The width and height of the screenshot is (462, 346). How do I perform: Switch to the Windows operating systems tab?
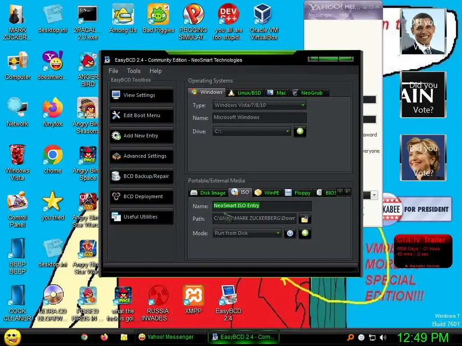pyautogui.click(x=207, y=92)
